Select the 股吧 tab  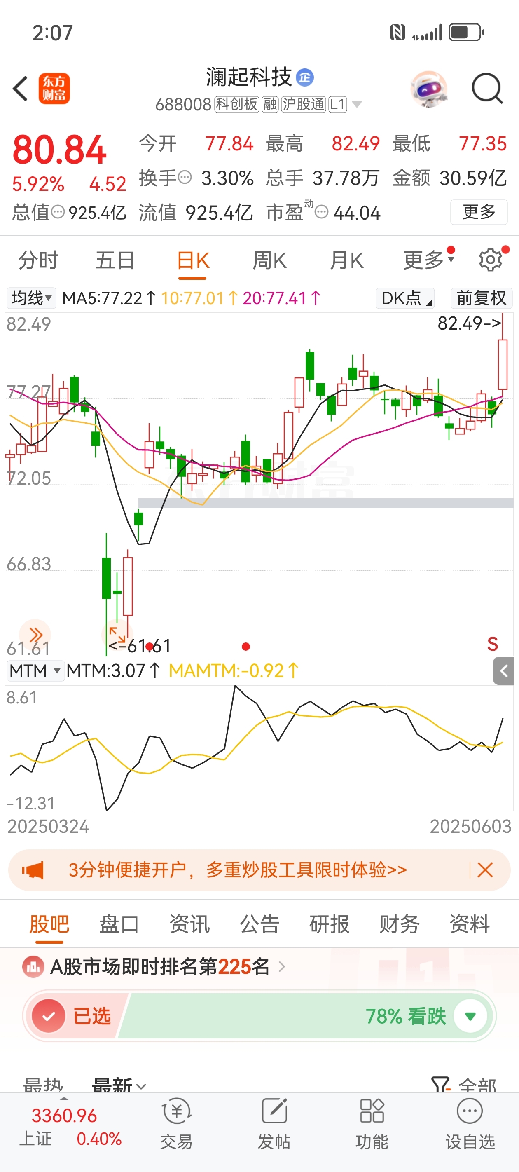tap(49, 924)
